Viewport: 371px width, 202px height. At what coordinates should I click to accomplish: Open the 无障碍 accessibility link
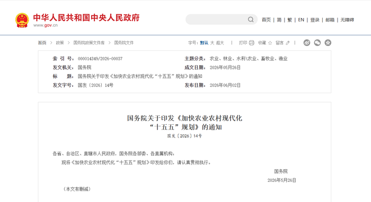[x=347, y=20]
